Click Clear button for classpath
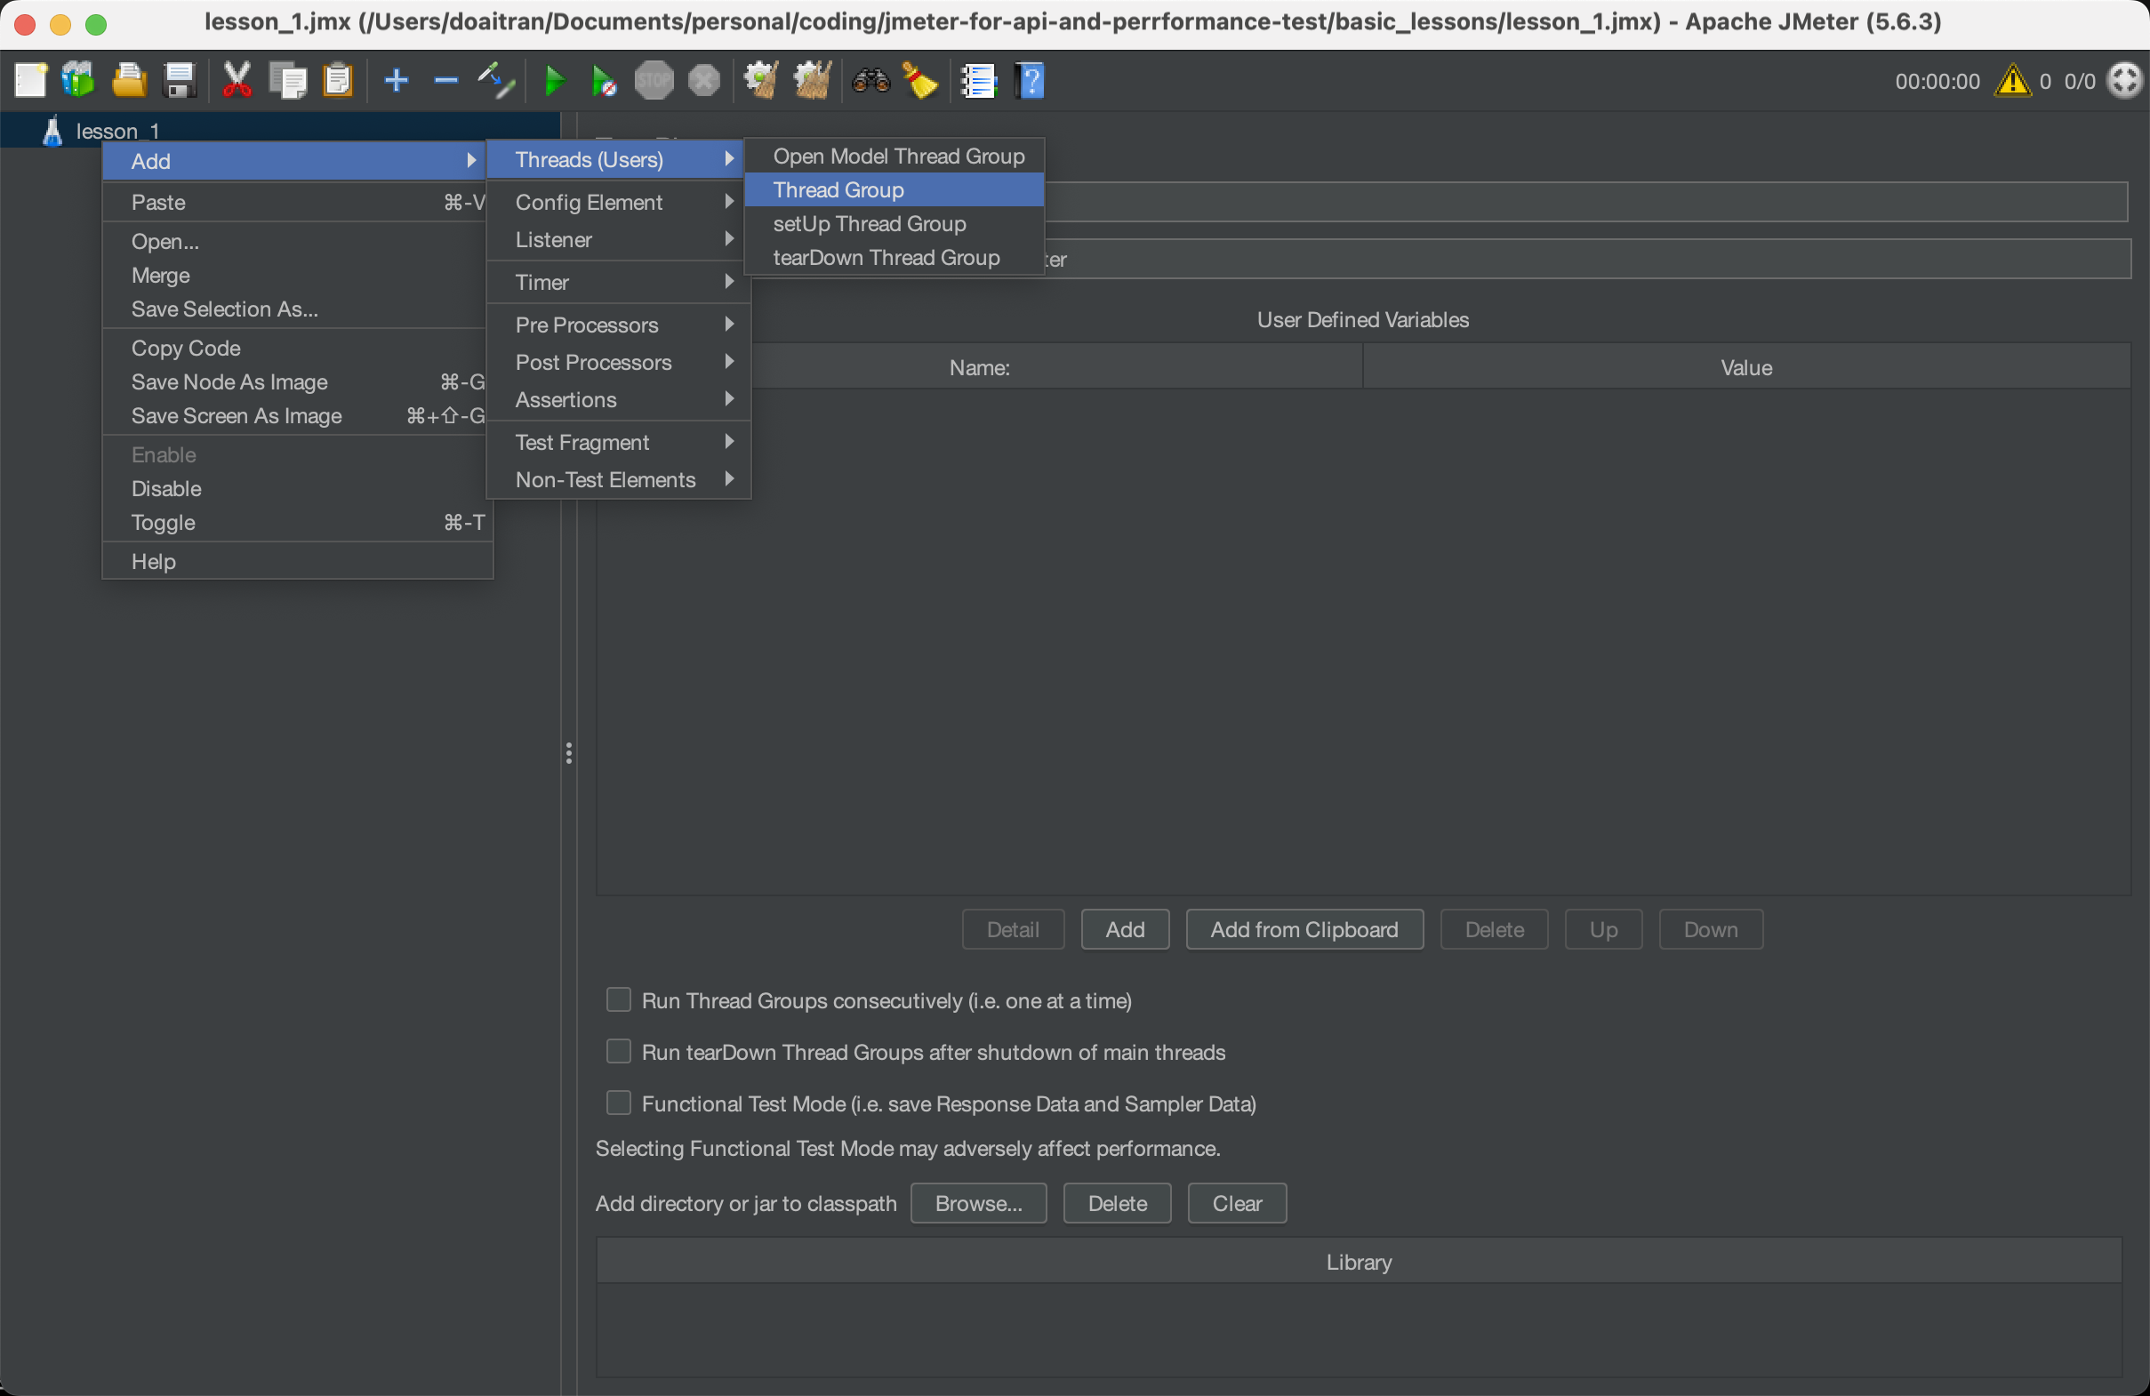The height and width of the screenshot is (1396, 2150). [x=1237, y=1203]
